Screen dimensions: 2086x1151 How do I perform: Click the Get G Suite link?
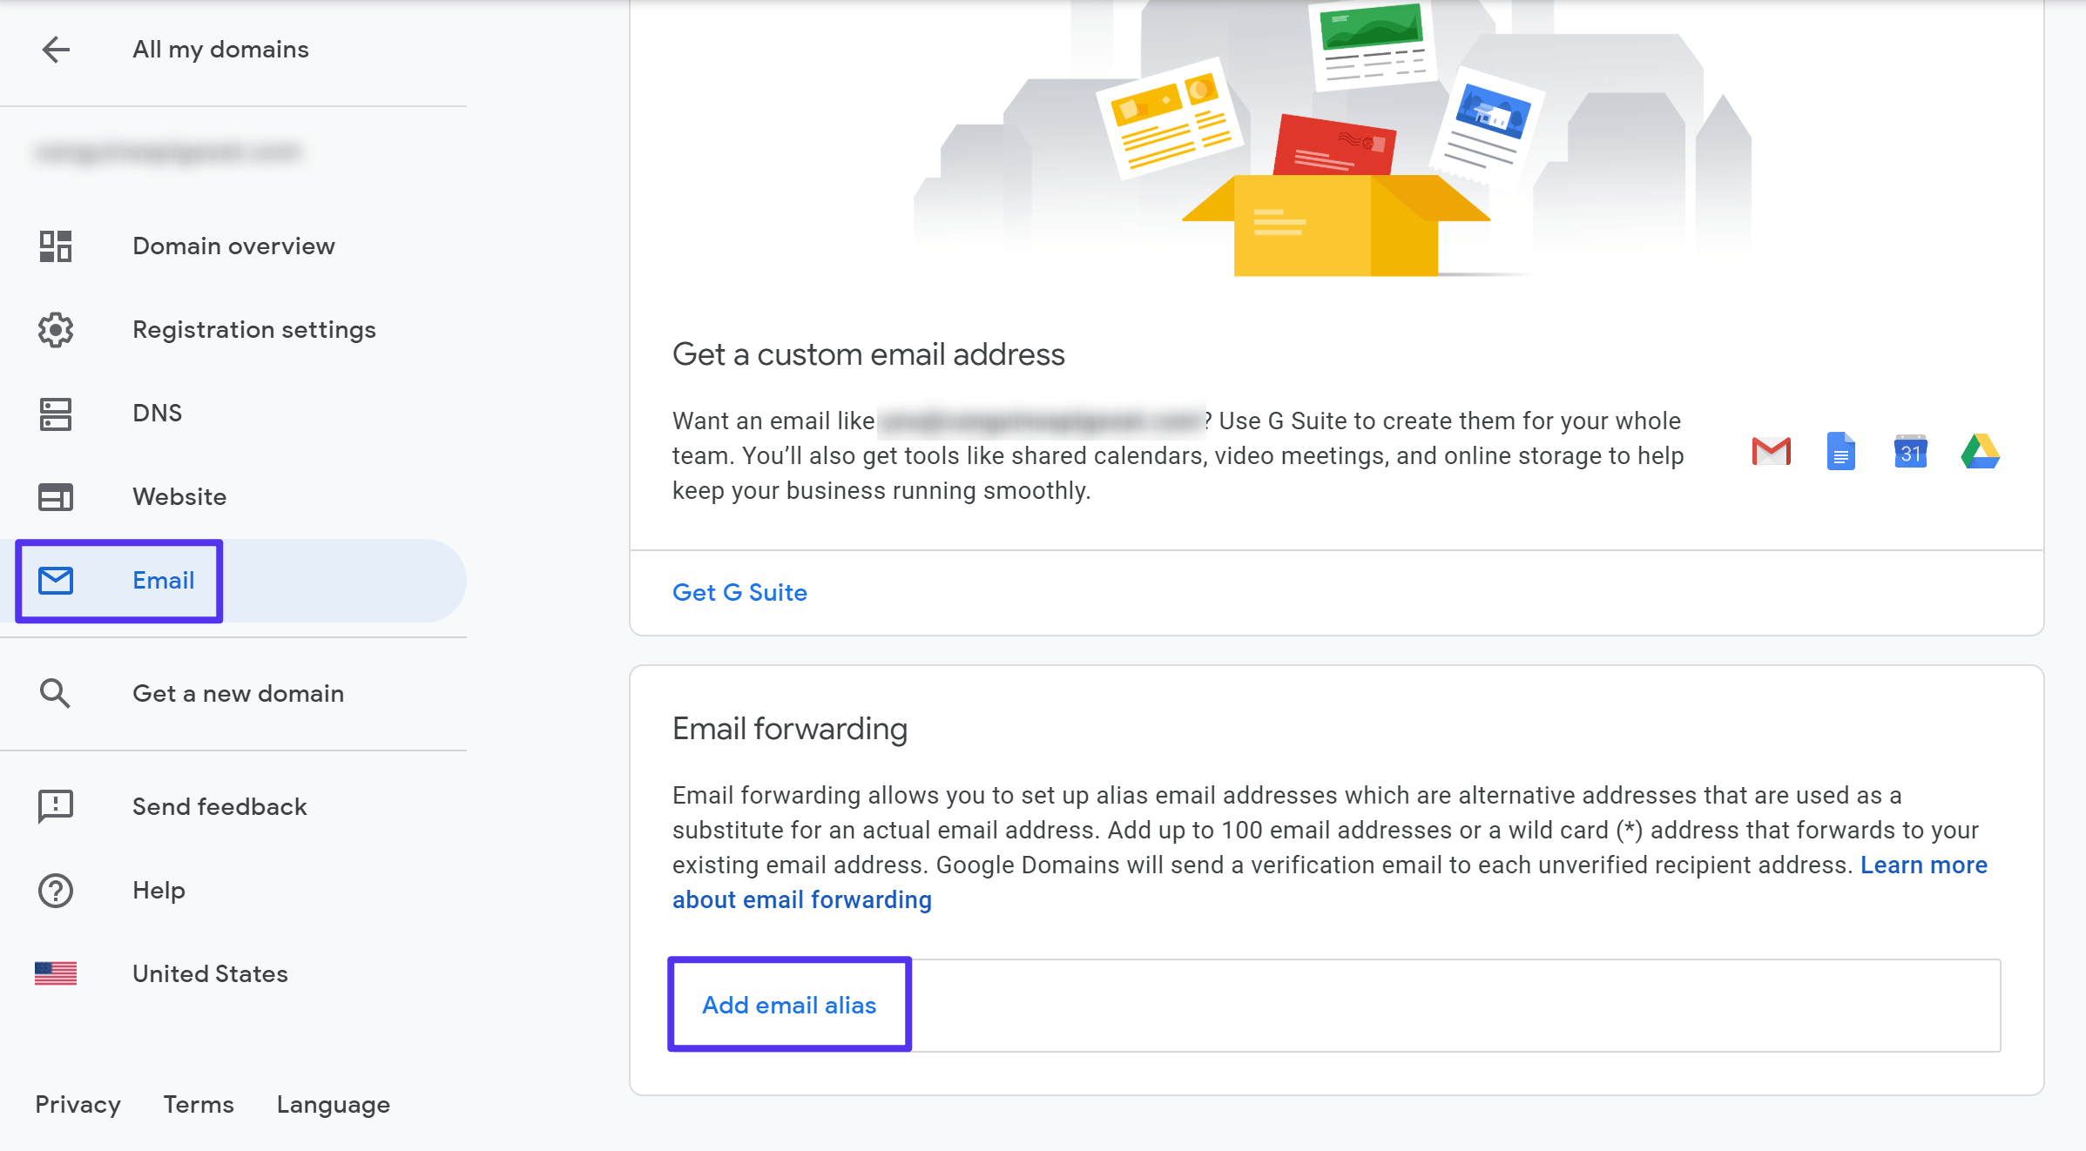point(740,593)
